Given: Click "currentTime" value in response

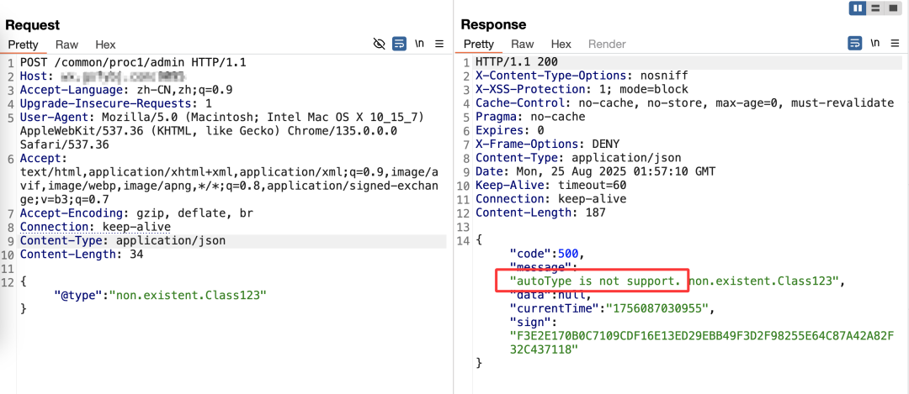Looking at the screenshot, I should tap(657, 309).
